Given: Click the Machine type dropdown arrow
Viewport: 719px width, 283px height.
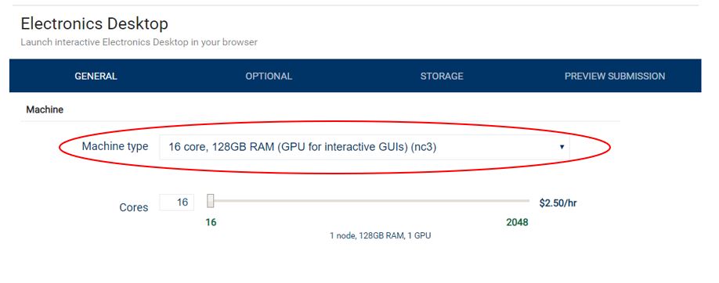Looking at the screenshot, I should click(x=562, y=148).
